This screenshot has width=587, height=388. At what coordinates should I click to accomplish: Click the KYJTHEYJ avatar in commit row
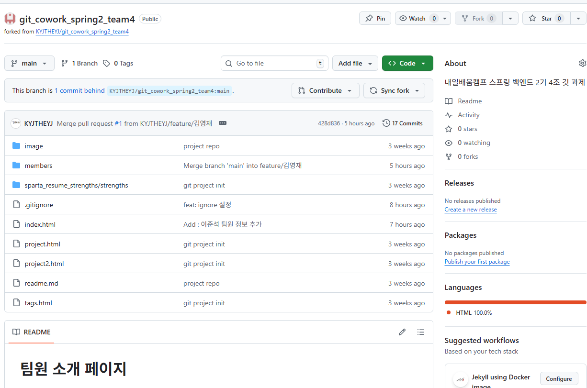click(16, 123)
